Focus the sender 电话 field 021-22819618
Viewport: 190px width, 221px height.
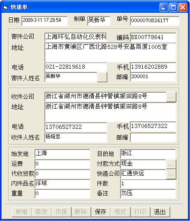[76, 67]
